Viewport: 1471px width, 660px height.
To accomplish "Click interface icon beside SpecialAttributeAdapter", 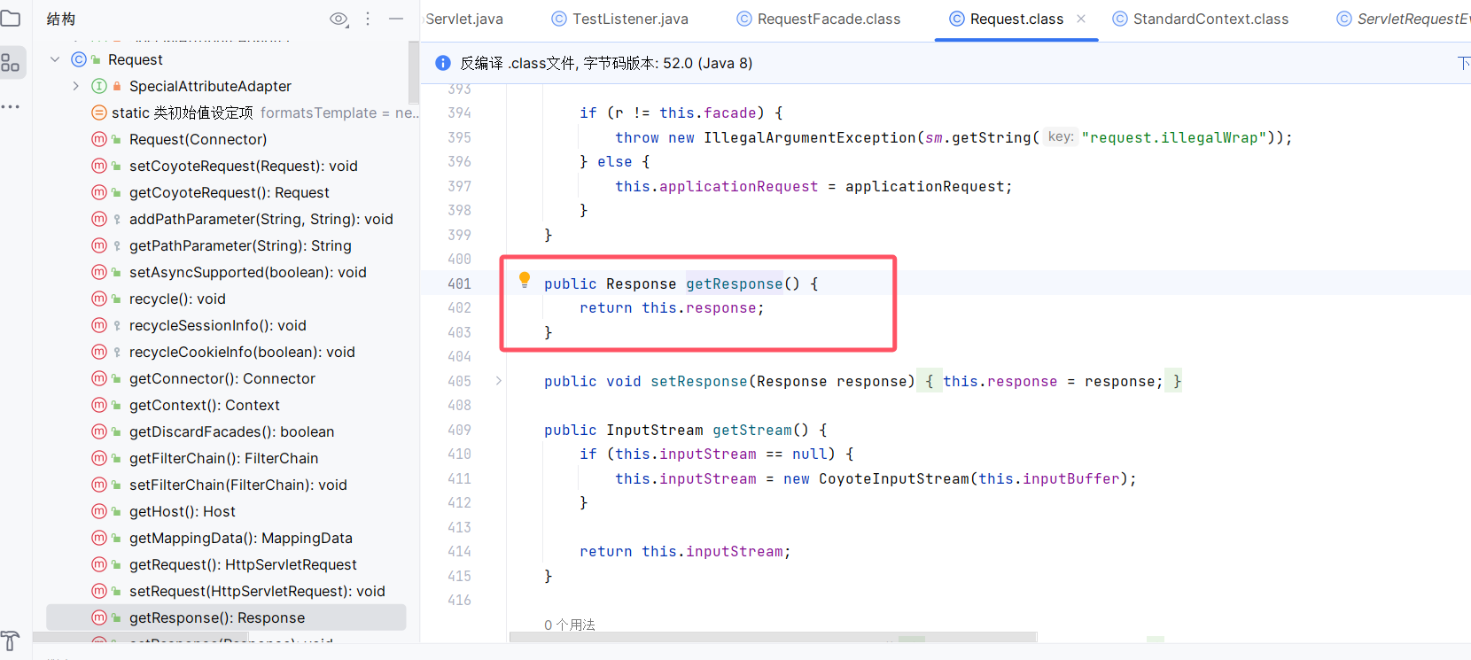I will pos(99,86).
